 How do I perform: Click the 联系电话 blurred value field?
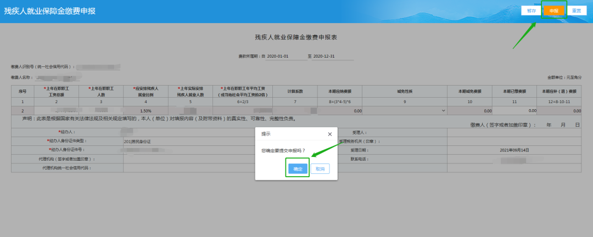[x=514, y=159]
